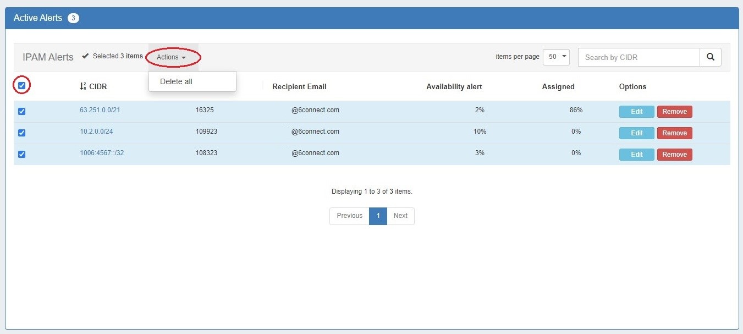Click the Search by CIDR field

pyautogui.click(x=639, y=57)
